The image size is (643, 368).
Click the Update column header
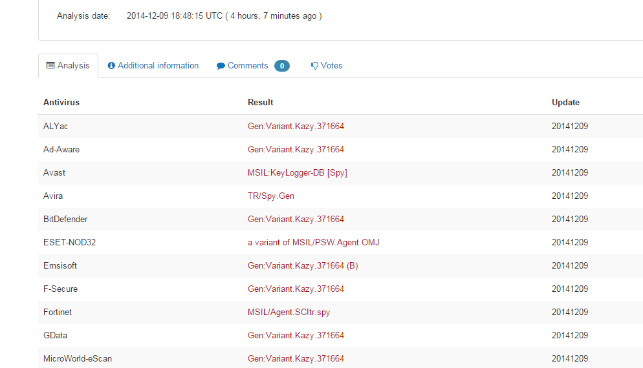point(565,103)
